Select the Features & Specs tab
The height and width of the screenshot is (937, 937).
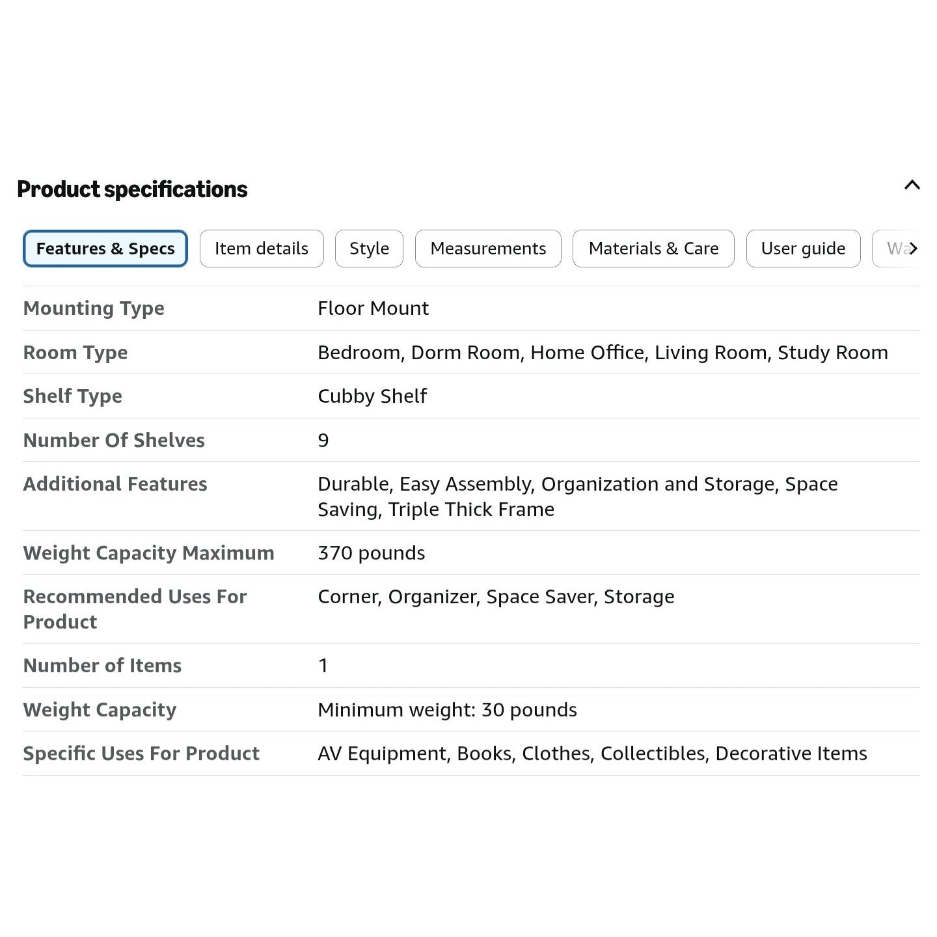click(105, 249)
